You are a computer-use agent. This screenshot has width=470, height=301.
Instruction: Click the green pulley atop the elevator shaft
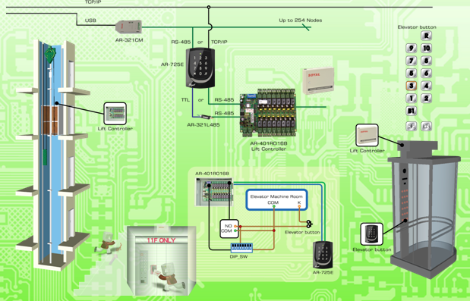(50, 55)
